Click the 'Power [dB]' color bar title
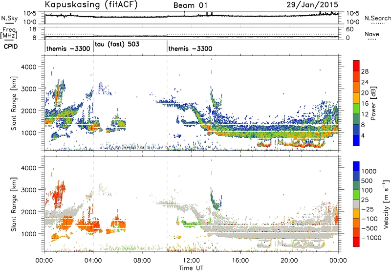391x271 pixels. [373, 103]
